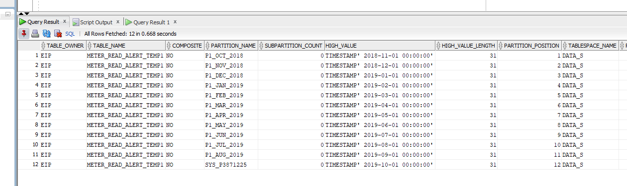Click partition position value 7

[x=529, y=115]
